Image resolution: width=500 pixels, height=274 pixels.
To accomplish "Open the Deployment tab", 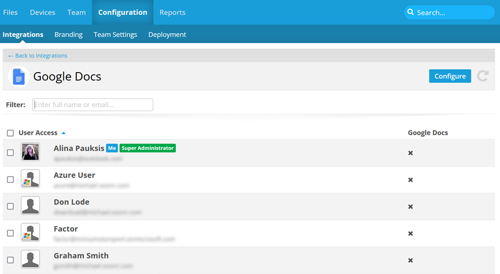I will (167, 35).
